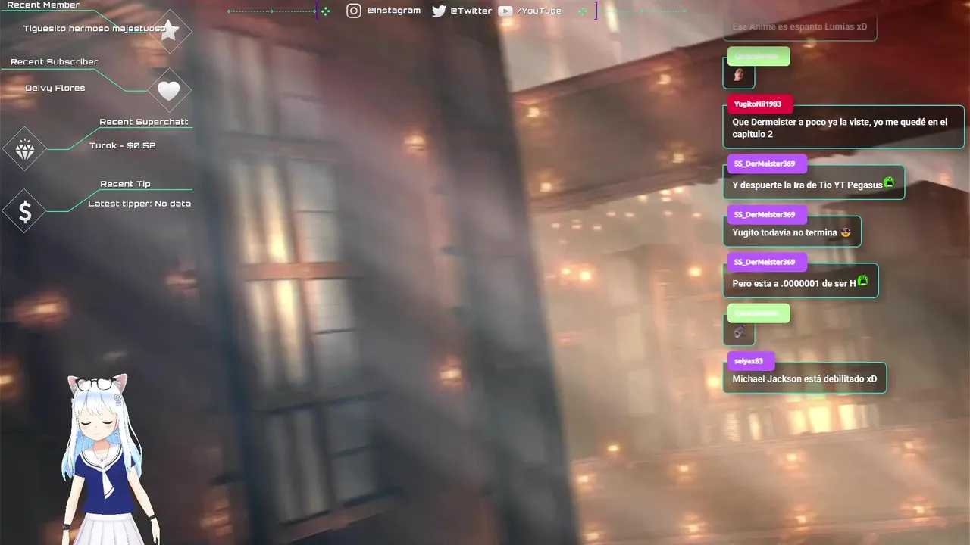This screenshot has height=545, width=970.
Task: Click the @Instagram handle text
Action: pos(393,11)
